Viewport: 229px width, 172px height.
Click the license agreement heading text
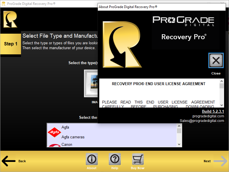[x=159, y=84]
